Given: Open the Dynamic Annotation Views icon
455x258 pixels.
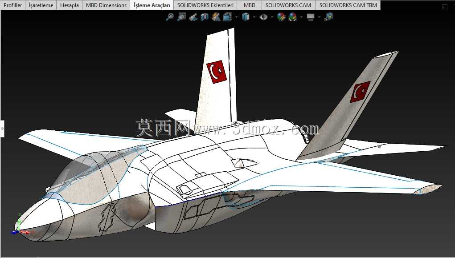Looking at the screenshot, I should [216, 17].
